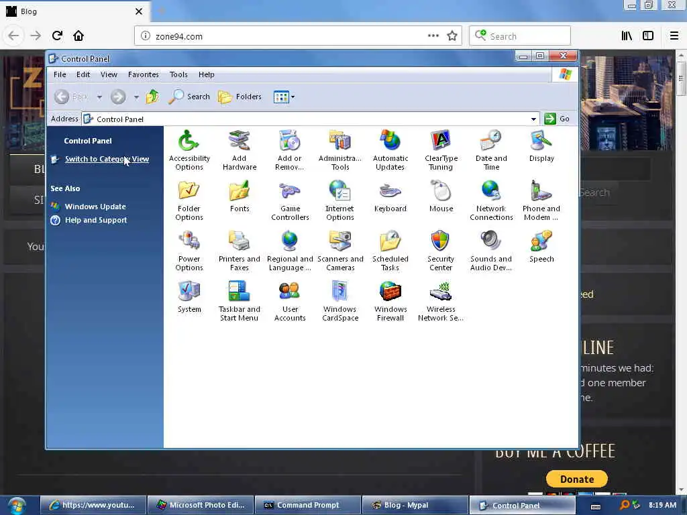The image size is (687, 515).
Task: Open browser hamburger menu
Action: coord(674,36)
